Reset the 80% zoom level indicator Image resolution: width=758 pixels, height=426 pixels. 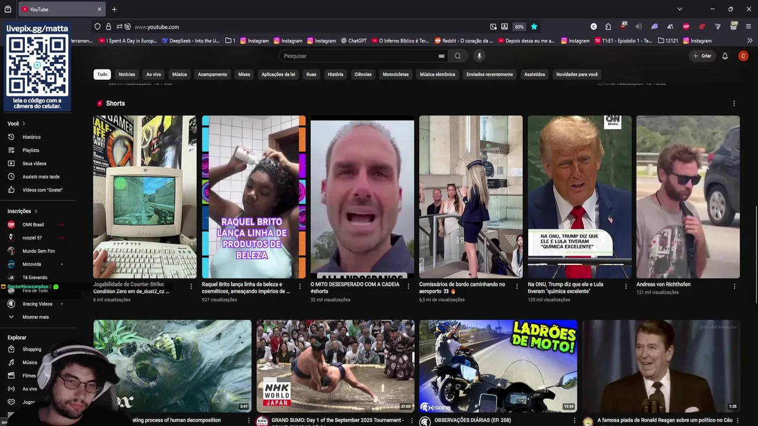[x=519, y=27]
